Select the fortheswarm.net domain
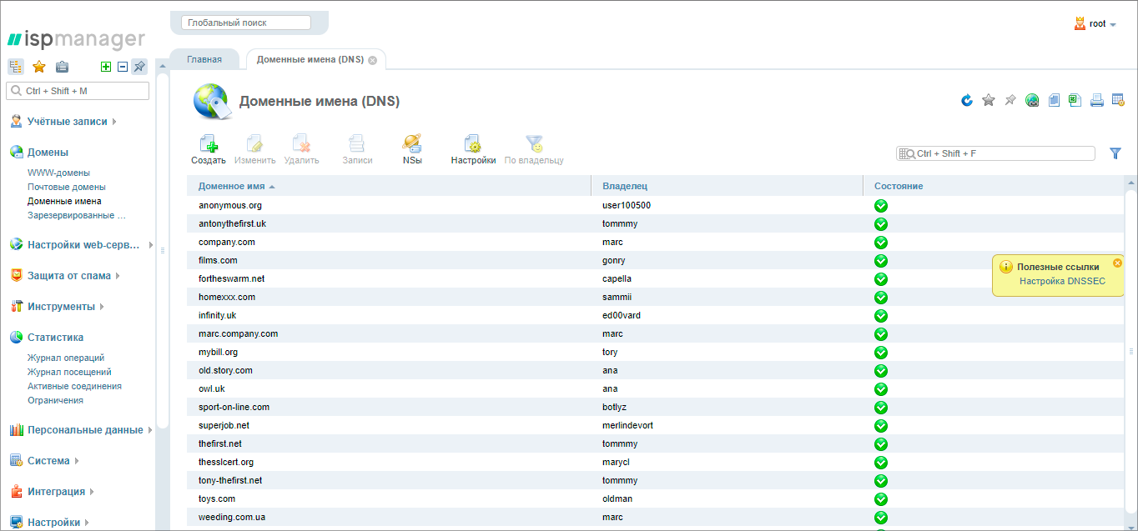 coord(231,278)
